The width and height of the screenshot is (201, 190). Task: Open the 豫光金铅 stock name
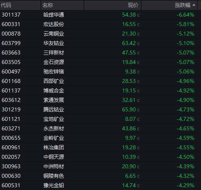[x=54, y=185]
